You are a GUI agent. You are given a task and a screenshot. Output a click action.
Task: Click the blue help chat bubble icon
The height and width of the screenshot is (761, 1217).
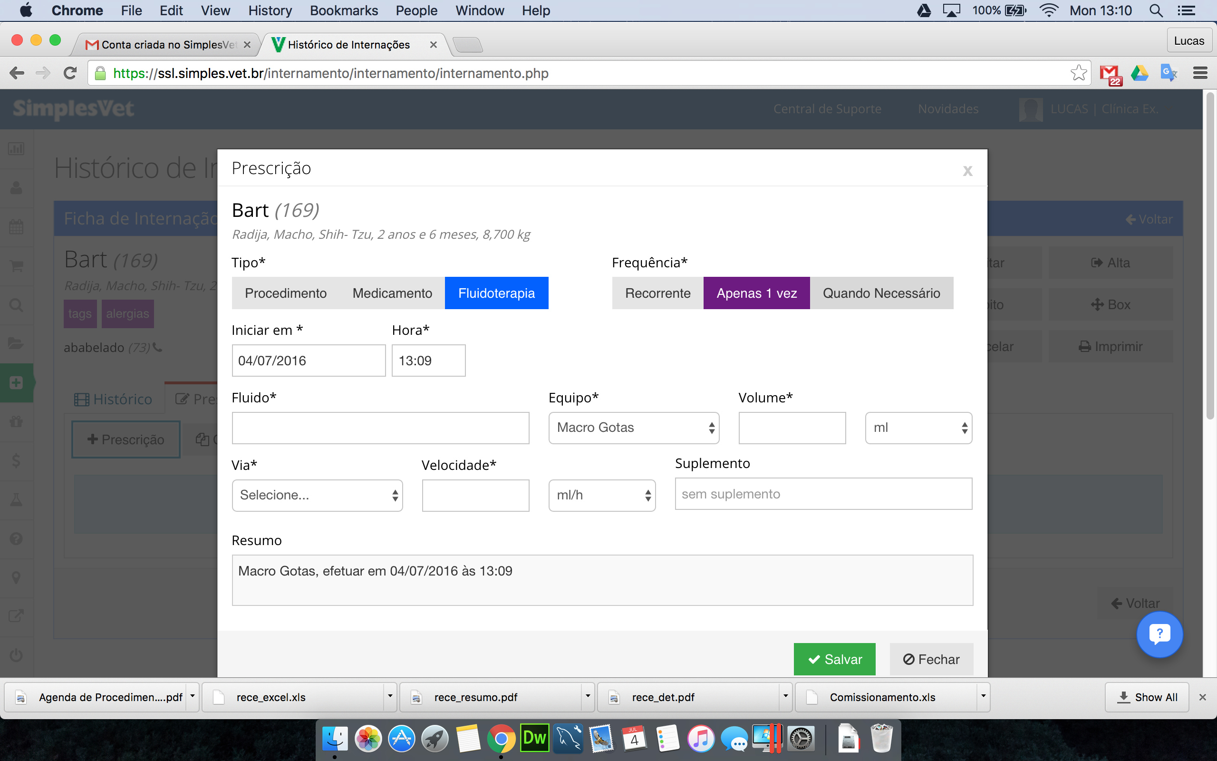click(1159, 634)
